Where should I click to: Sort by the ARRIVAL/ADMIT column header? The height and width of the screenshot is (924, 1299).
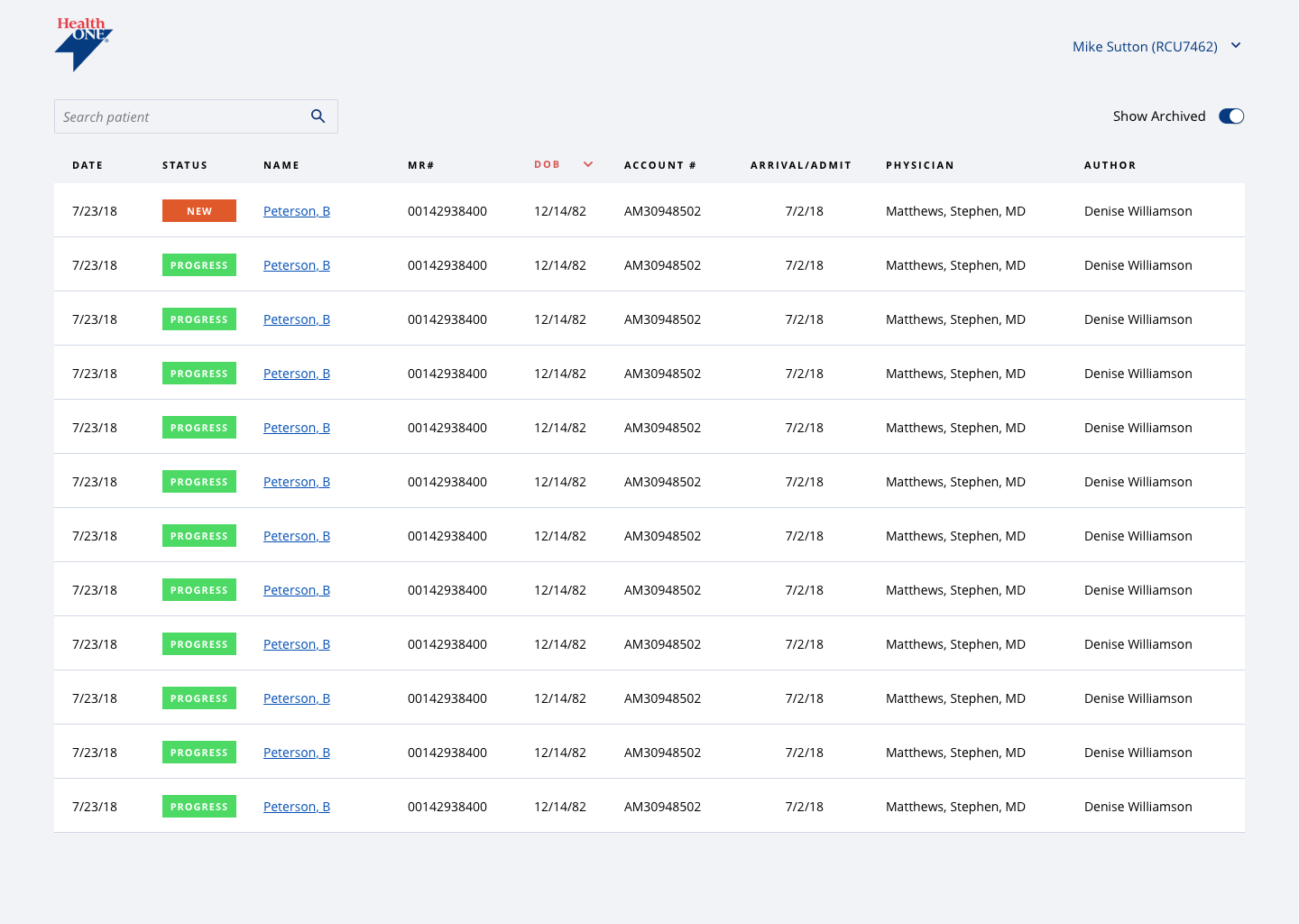click(801, 165)
